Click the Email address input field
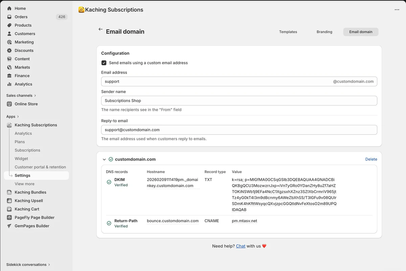 [x=239, y=81]
